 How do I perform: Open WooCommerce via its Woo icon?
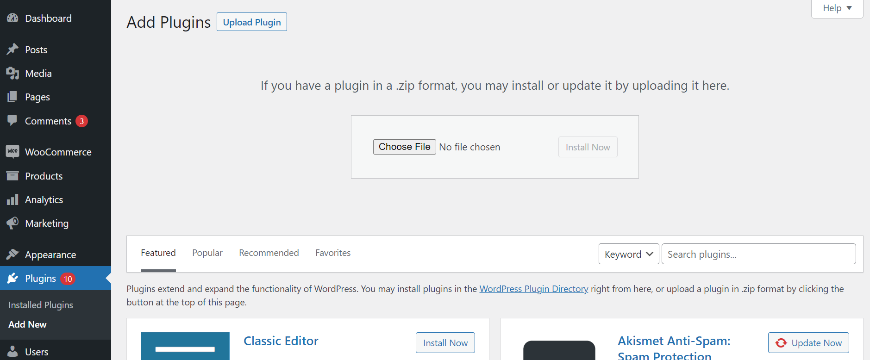13,152
